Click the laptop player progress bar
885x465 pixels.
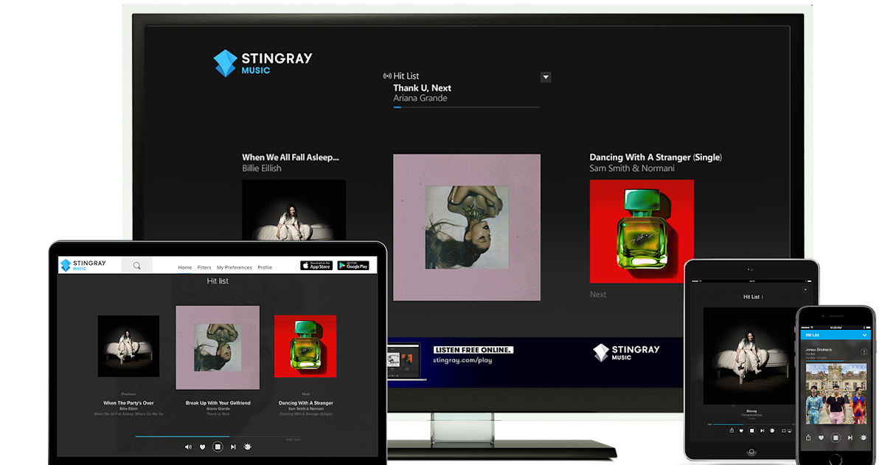point(218,437)
